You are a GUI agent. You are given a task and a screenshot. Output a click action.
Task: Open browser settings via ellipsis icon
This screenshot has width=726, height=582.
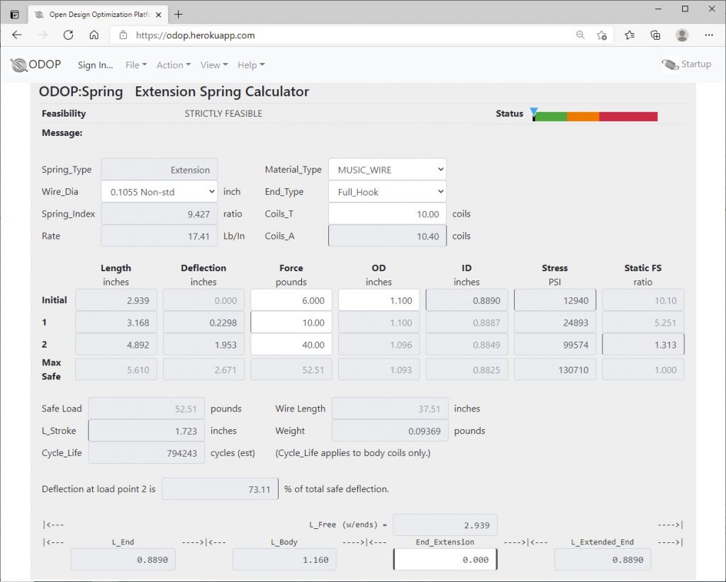708,35
